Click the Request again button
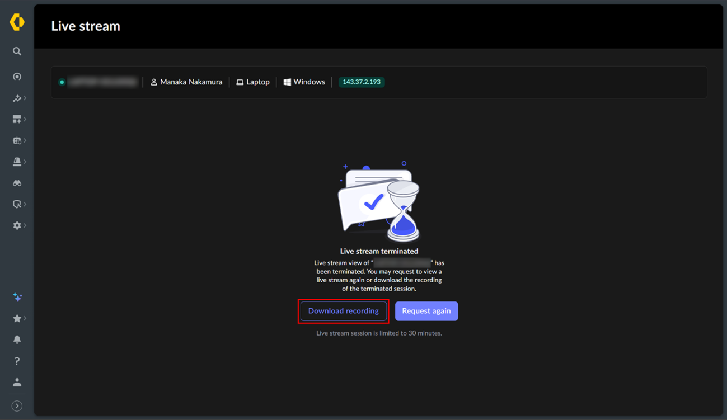 426,311
